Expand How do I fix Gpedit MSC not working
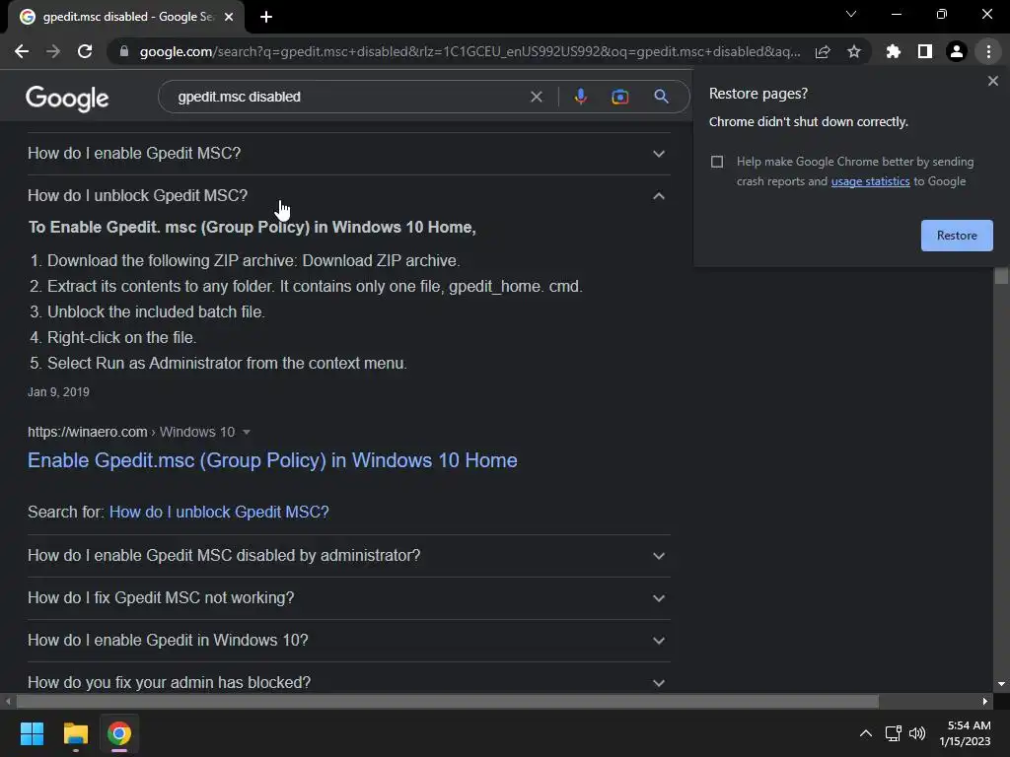The height and width of the screenshot is (757, 1010). (x=348, y=598)
